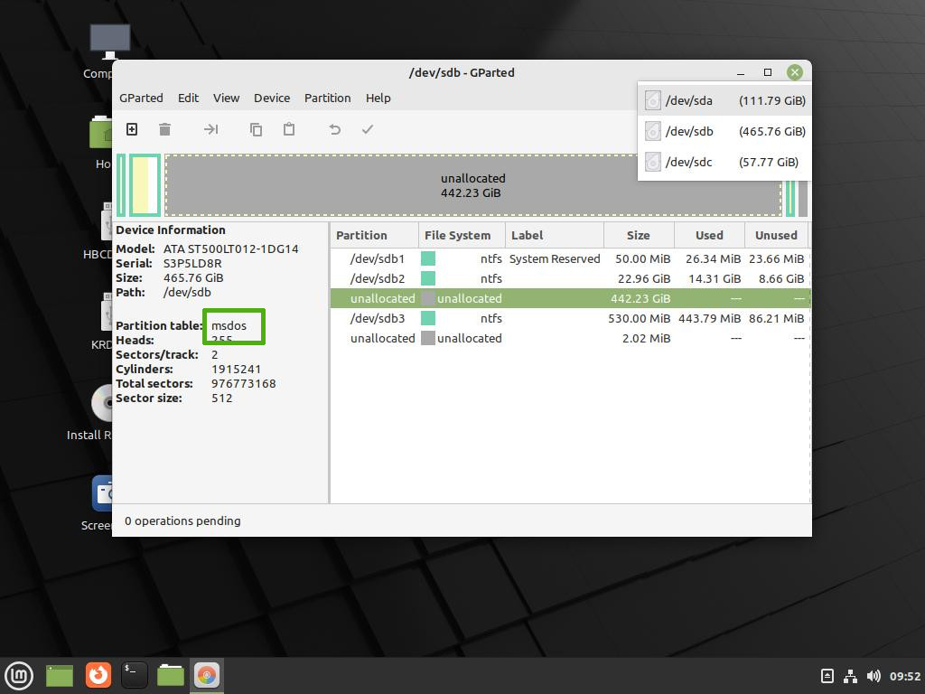Click the File System column header
The width and height of the screenshot is (925, 694).
point(457,235)
